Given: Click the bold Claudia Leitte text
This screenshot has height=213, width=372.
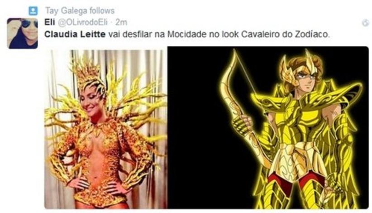Looking at the screenshot, I should pos(75,34).
